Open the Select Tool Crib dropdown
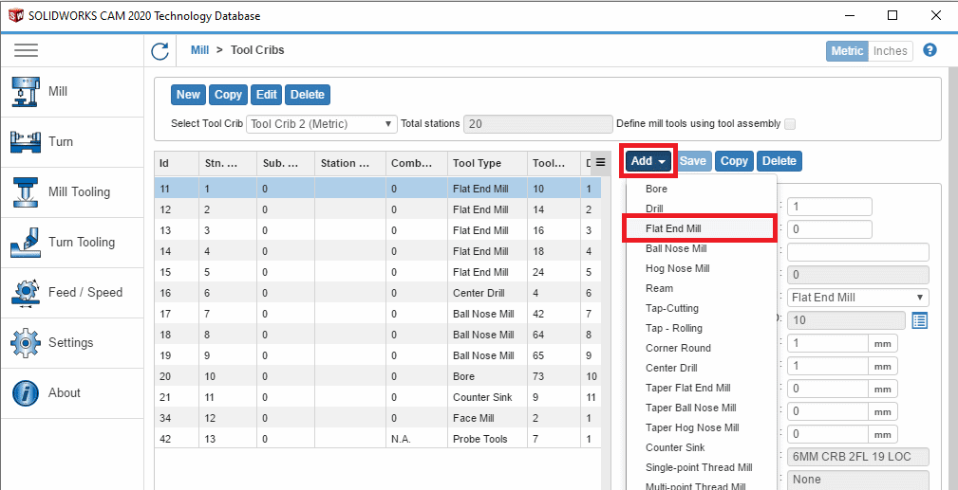This screenshot has width=958, height=490. pyautogui.click(x=321, y=124)
